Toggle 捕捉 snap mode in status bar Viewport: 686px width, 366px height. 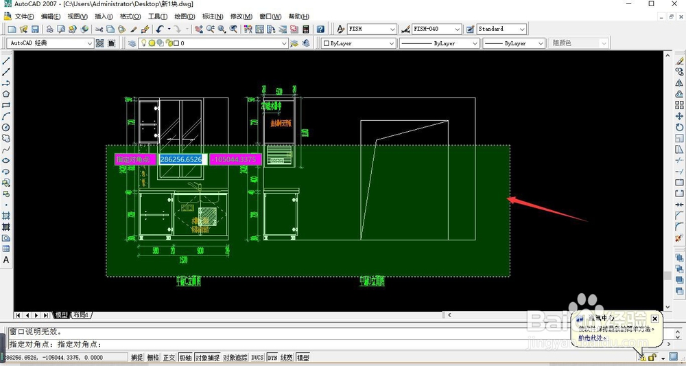(137, 357)
